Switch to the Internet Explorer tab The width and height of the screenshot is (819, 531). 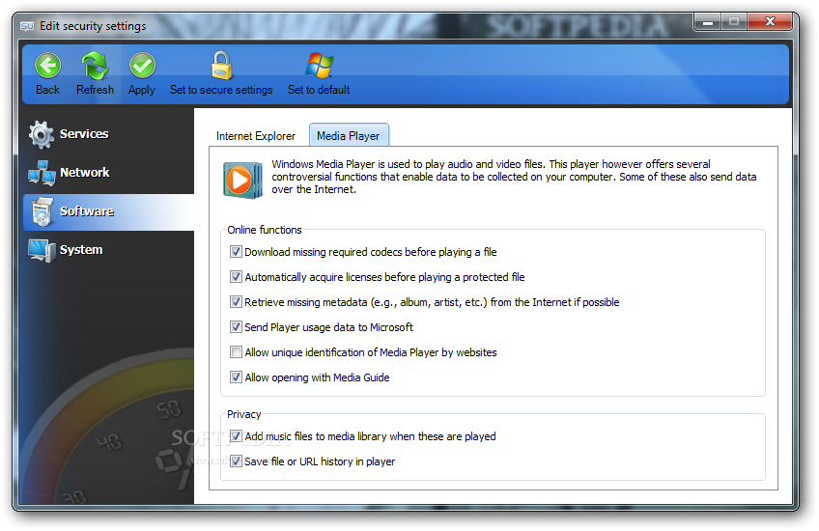[256, 136]
